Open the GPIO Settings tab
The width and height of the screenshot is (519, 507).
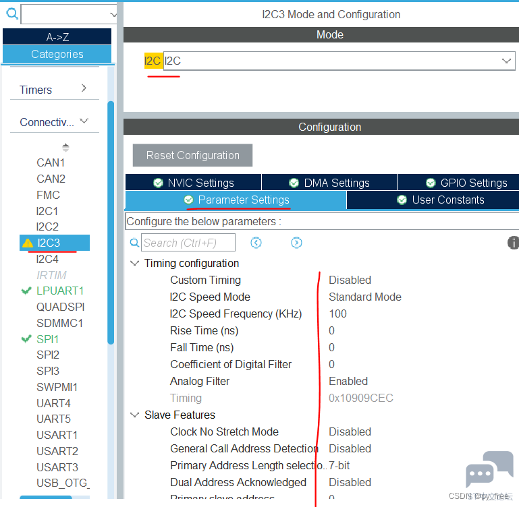click(x=459, y=183)
